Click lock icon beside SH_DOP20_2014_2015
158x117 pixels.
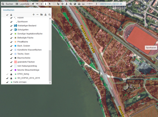(11, 78)
